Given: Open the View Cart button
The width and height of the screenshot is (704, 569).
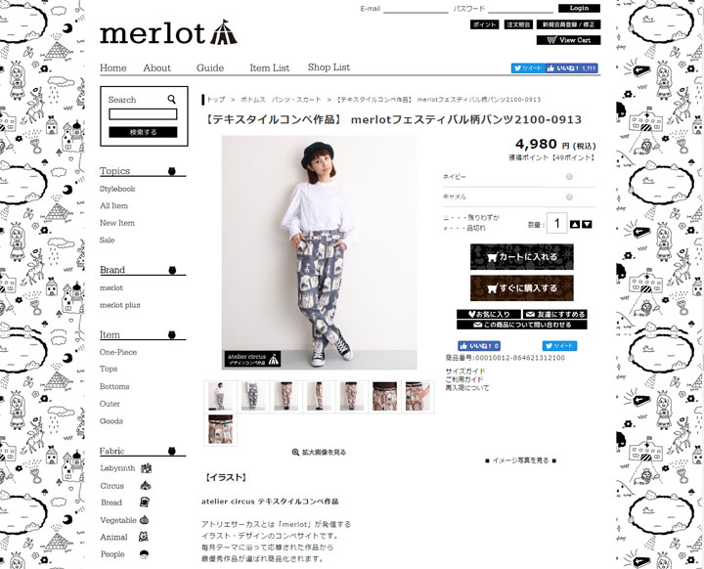Looking at the screenshot, I should click(x=568, y=40).
